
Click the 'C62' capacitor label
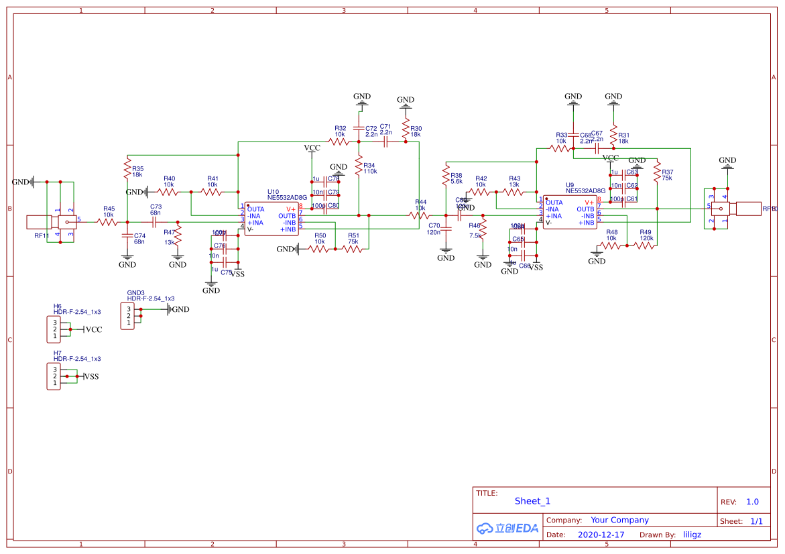tap(632, 185)
